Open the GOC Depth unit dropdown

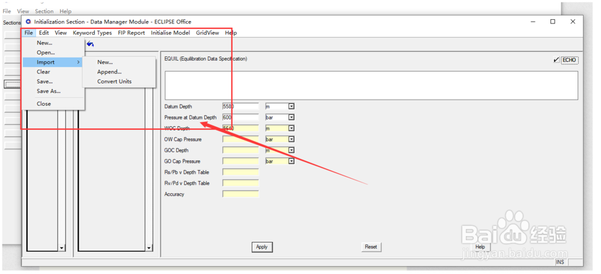click(291, 150)
